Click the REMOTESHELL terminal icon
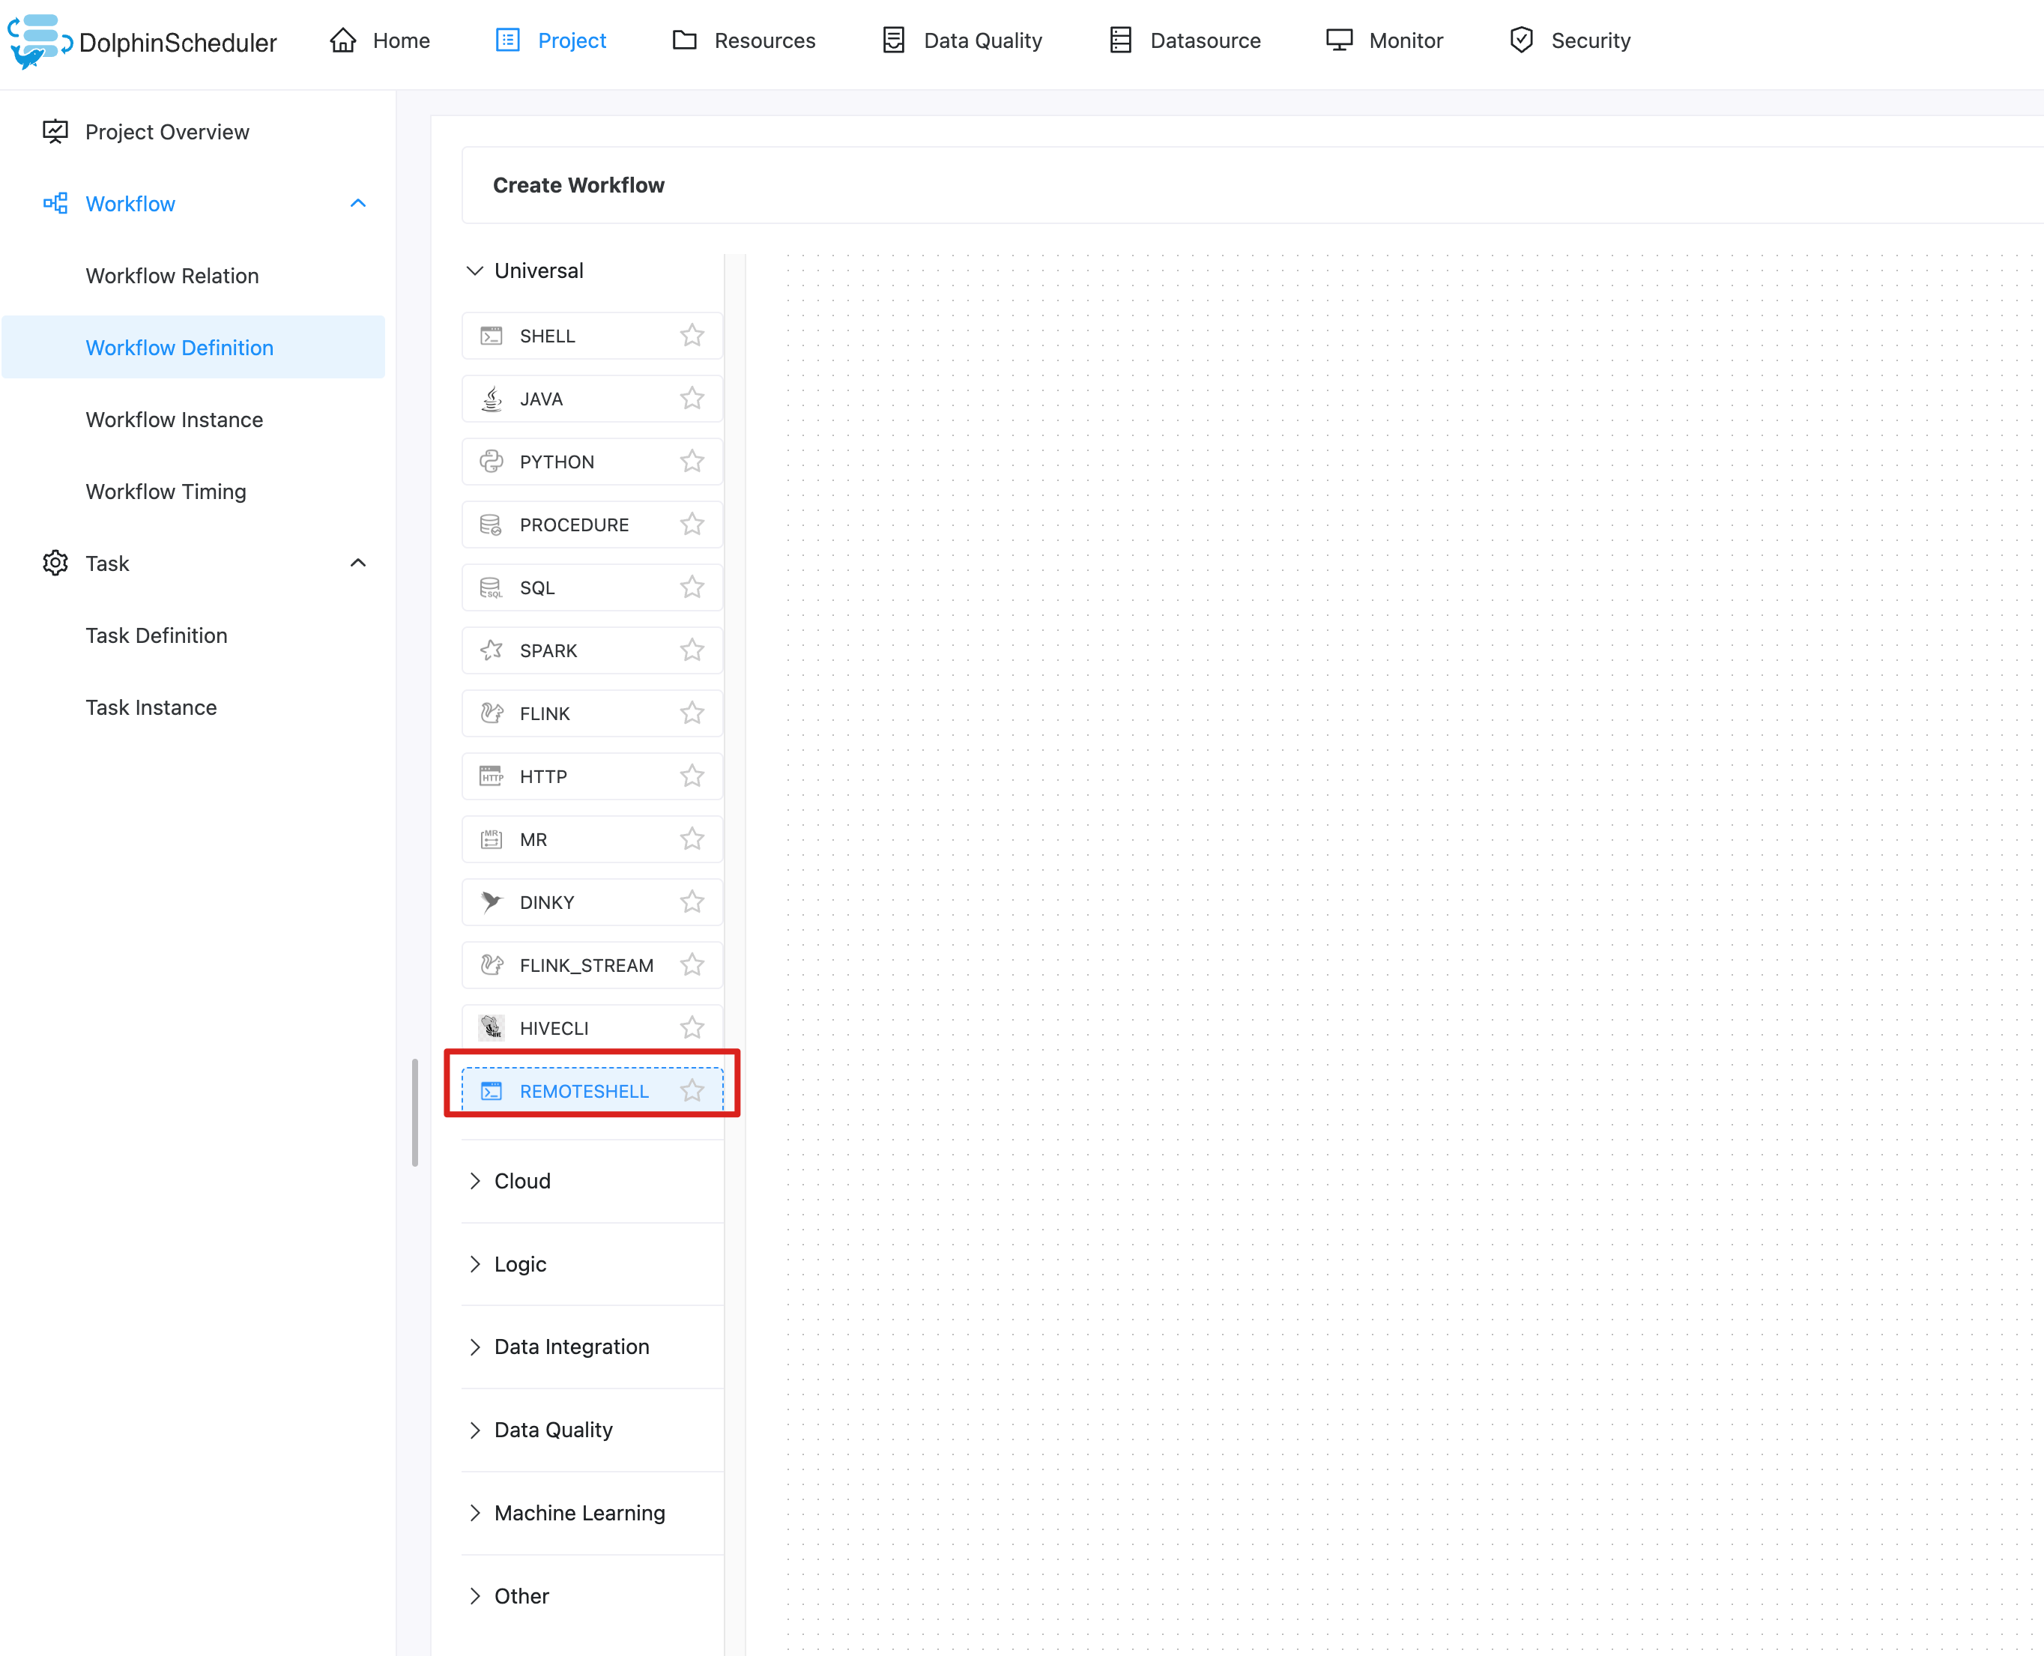Image resolution: width=2044 pixels, height=1656 pixels. click(x=492, y=1091)
